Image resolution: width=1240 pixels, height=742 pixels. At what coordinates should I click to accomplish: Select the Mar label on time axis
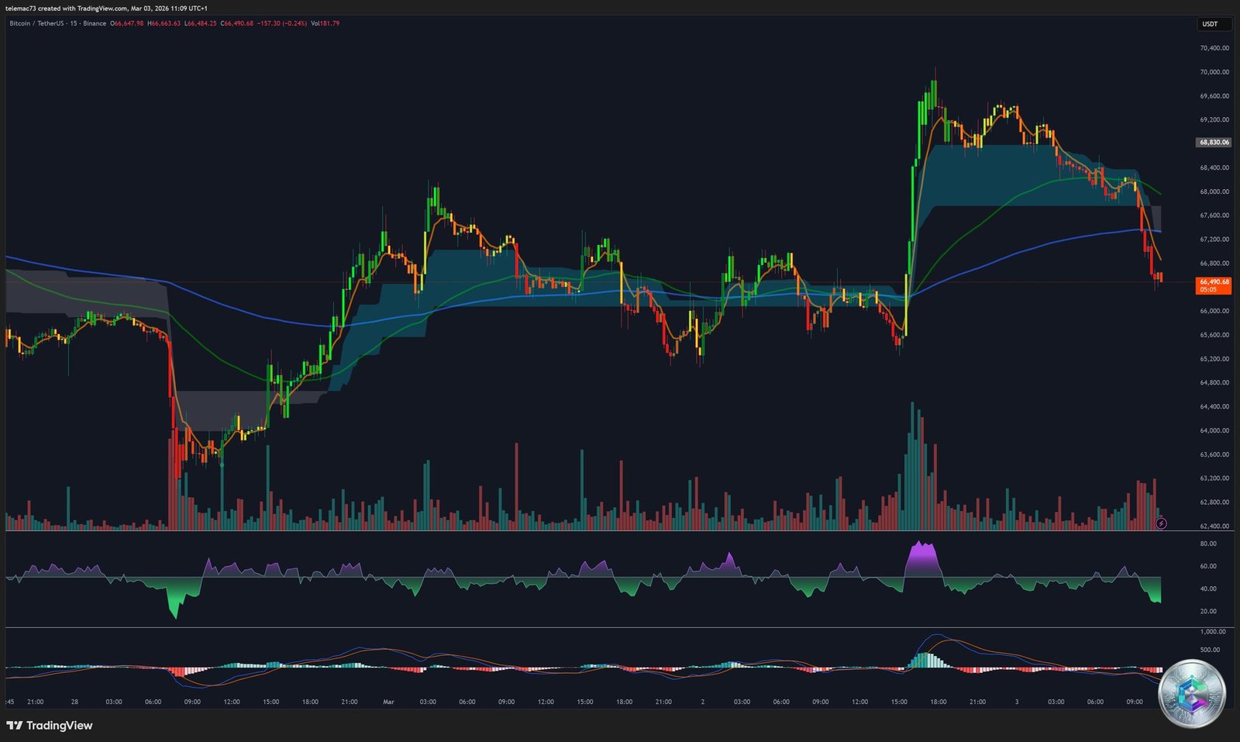pyautogui.click(x=387, y=701)
